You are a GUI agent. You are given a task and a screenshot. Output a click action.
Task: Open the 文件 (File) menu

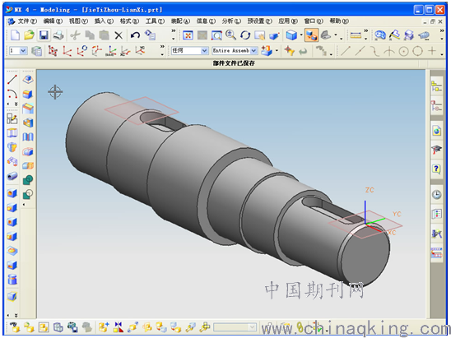tap(27, 21)
